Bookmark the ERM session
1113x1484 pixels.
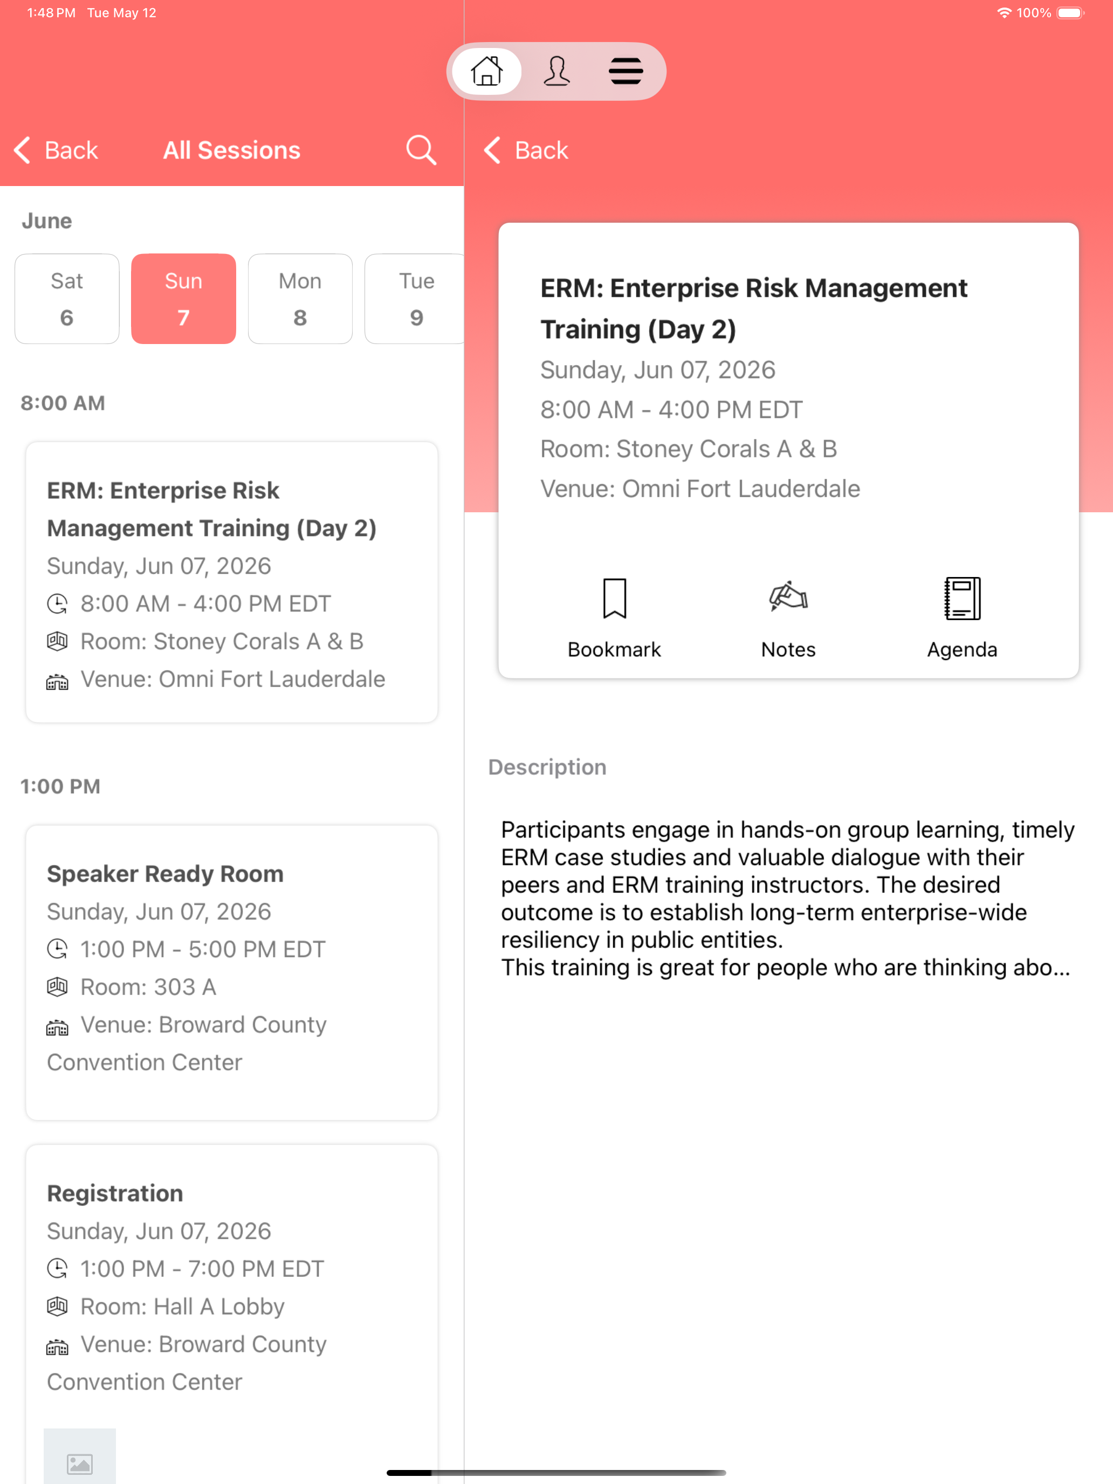(x=615, y=598)
